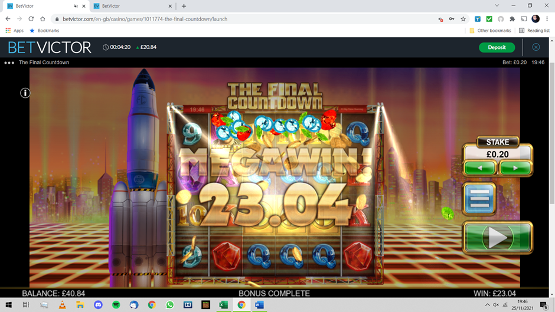The image size is (555, 312).
Task: Open Spotify from the taskbar
Action: [x=116, y=305]
